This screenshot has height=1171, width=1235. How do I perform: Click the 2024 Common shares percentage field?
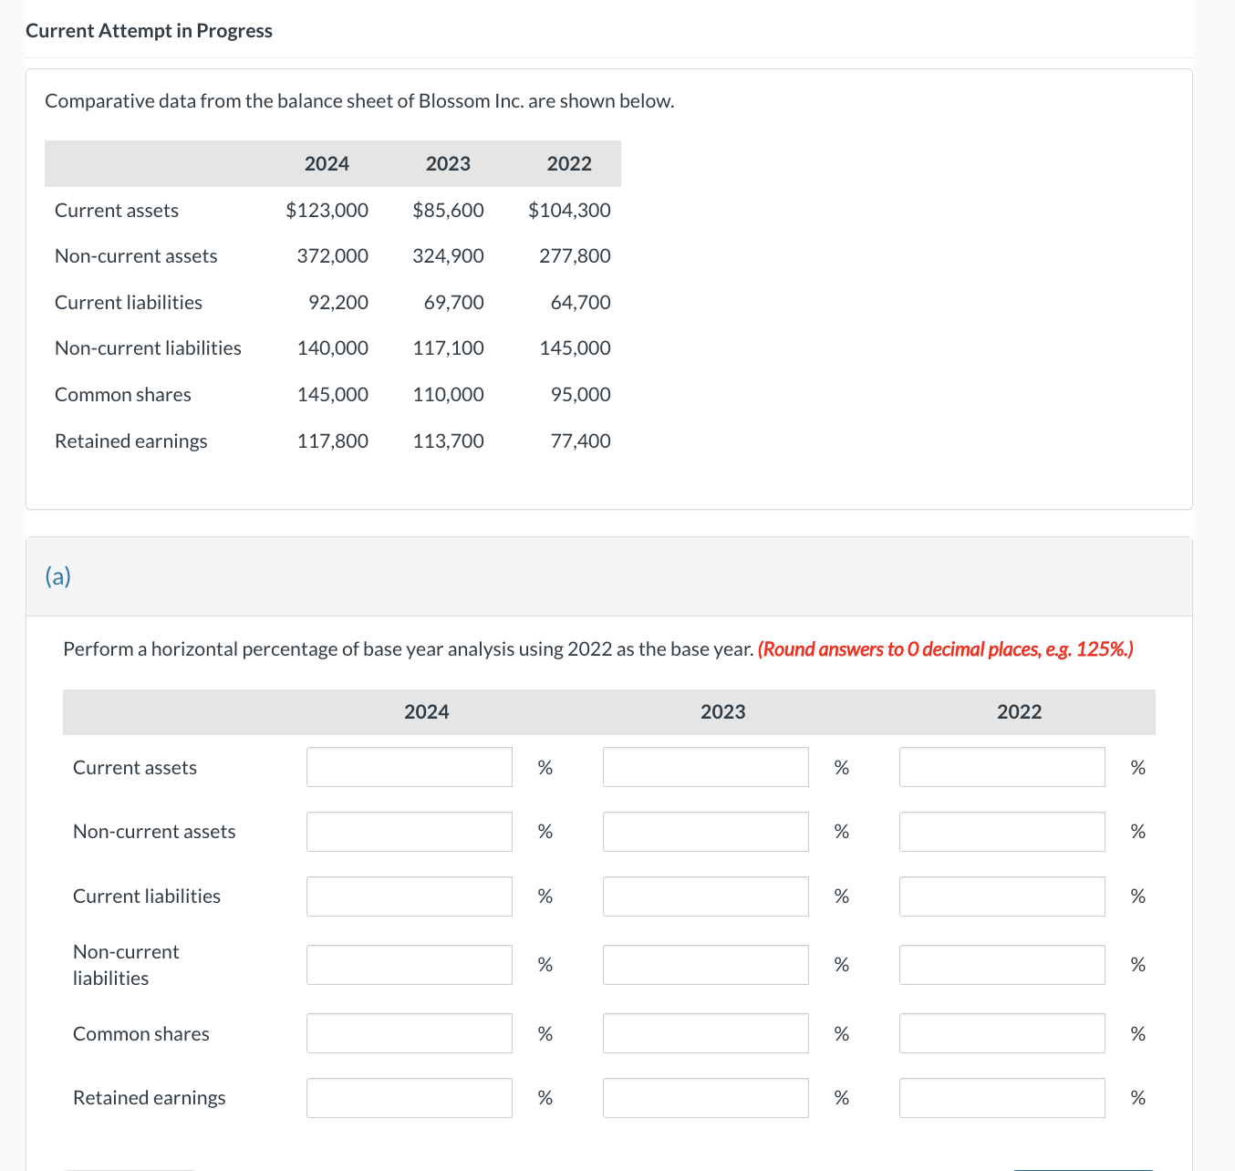[409, 1032]
